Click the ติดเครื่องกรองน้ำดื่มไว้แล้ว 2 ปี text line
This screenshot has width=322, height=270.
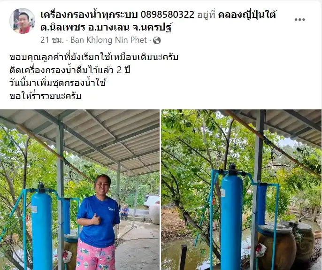[x=70, y=70]
